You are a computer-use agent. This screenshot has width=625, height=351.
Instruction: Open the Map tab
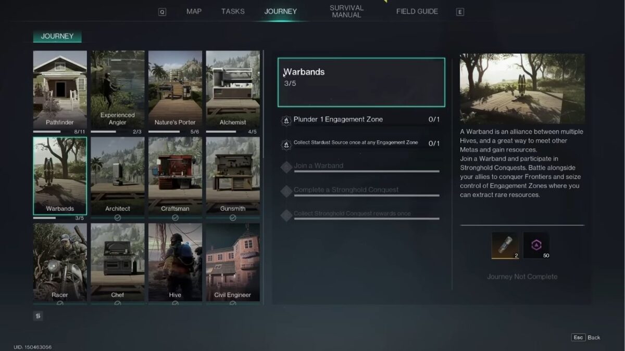(194, 11)
